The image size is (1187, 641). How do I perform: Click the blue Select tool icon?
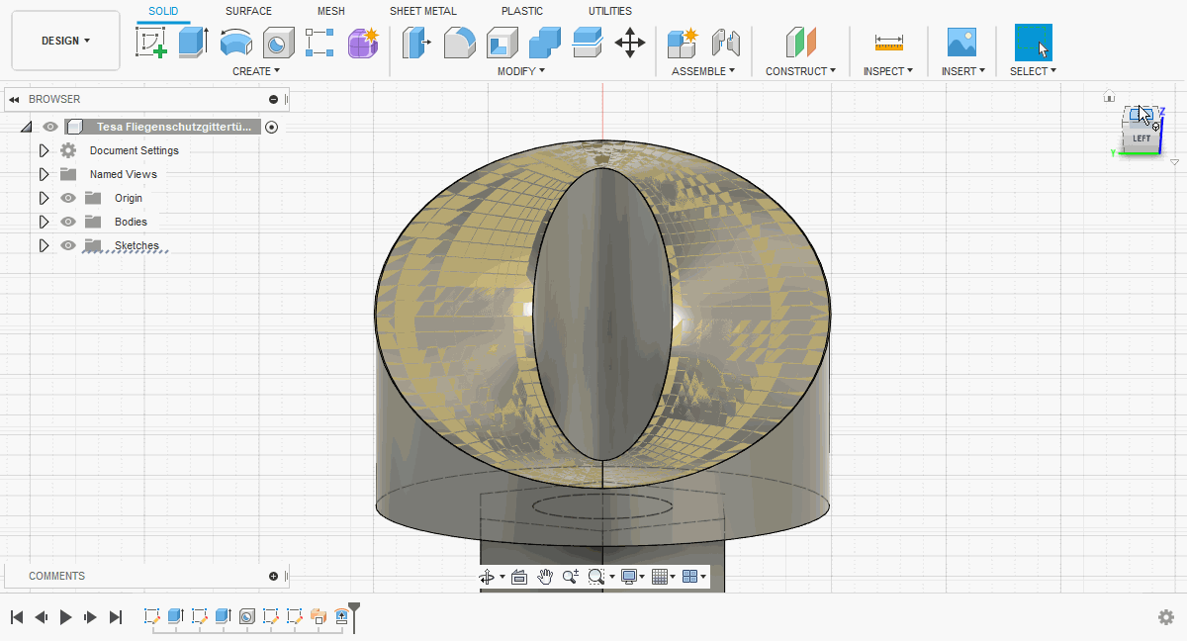(1034, 43)
